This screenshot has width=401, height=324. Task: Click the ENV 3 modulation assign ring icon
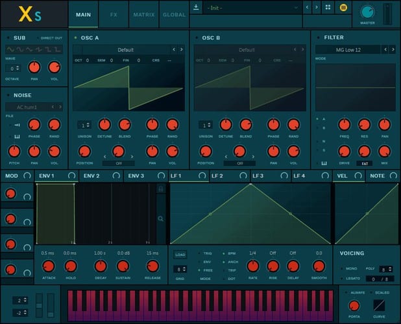click(x=161, y=176)
